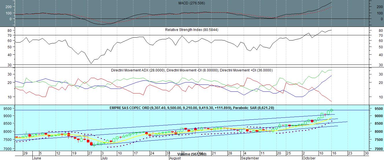Select the EMPRESAS COPEC ORD price title
Viewport: 384px width, 160px height.
(x=129, y=108)
